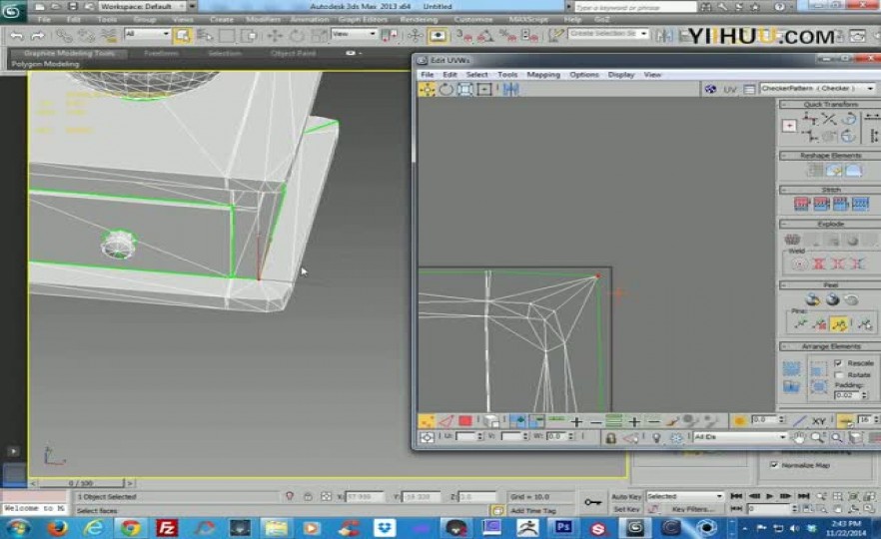
Task: Switch to Polygon sub-object mode in Edit UVWs
Action: click(x=465, y=421)
